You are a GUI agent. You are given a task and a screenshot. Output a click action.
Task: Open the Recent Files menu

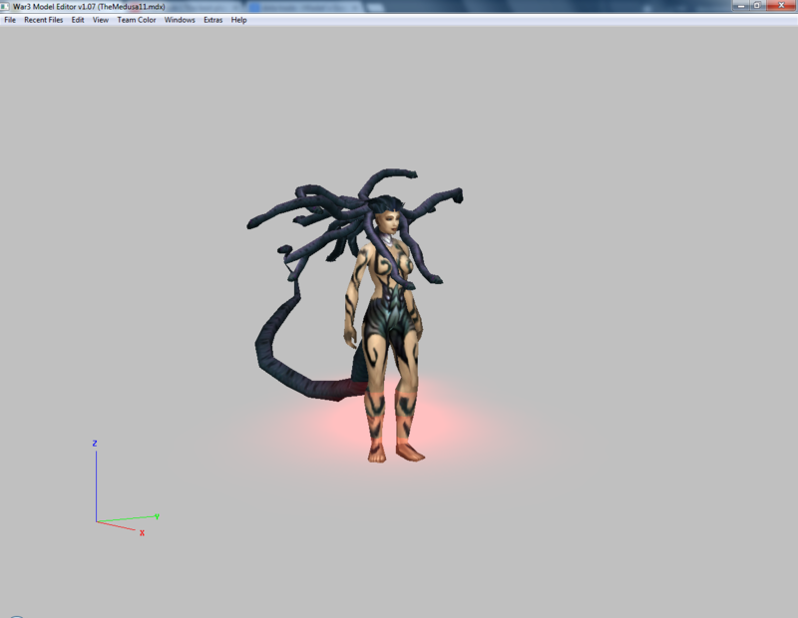coord(44,20)
